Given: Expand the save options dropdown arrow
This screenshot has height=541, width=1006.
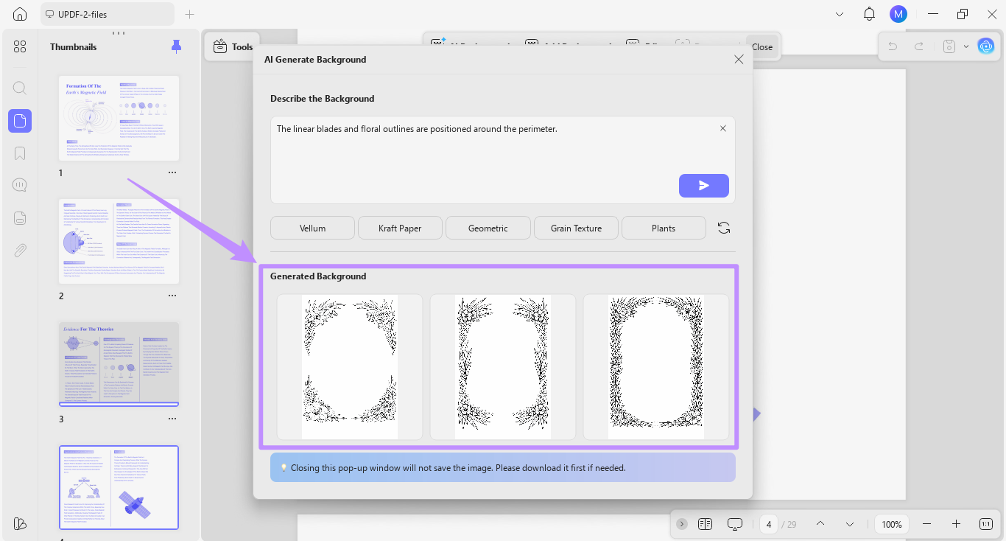Looking at the screenshot, I should 965,46.
